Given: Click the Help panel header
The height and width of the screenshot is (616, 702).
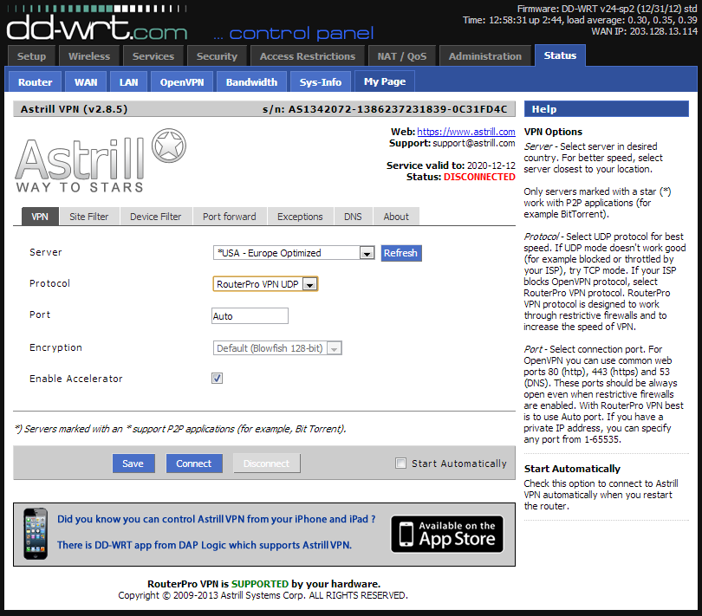Looking at the screenshot, I should (x=606, y=109).
